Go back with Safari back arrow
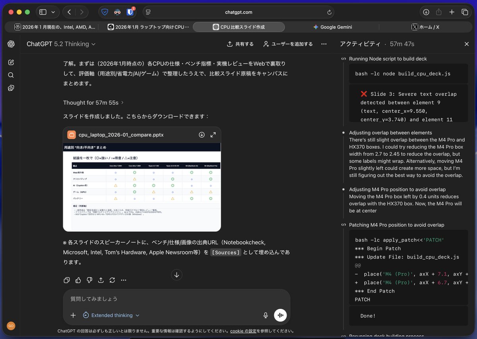The image size is (477, 339). tap(69, 12)
